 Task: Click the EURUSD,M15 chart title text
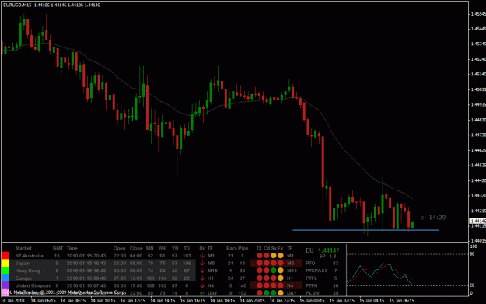(17, 5)
